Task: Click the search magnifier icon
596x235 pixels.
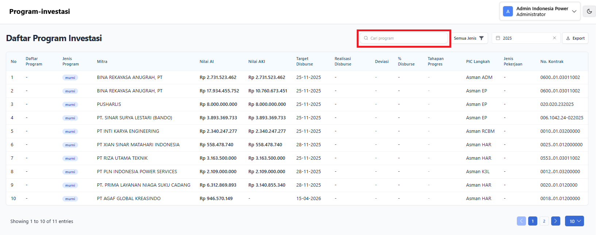Action: point(366,38)
